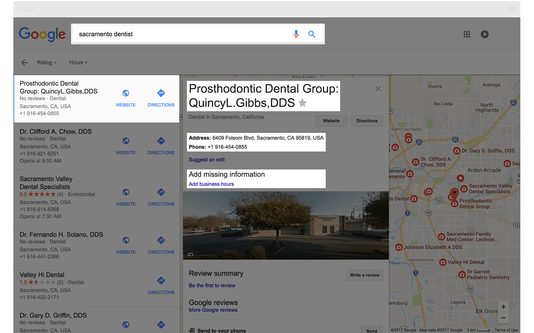
Task: Click Johnson Elizabeth A DDS map pin
Action: (399, 247)
